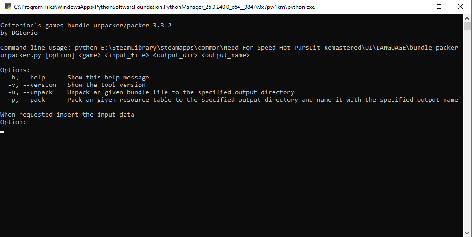Viewport: 472px width, 237px height.
Task: Close the python.exe console window
Action: (x=460, y=7)
